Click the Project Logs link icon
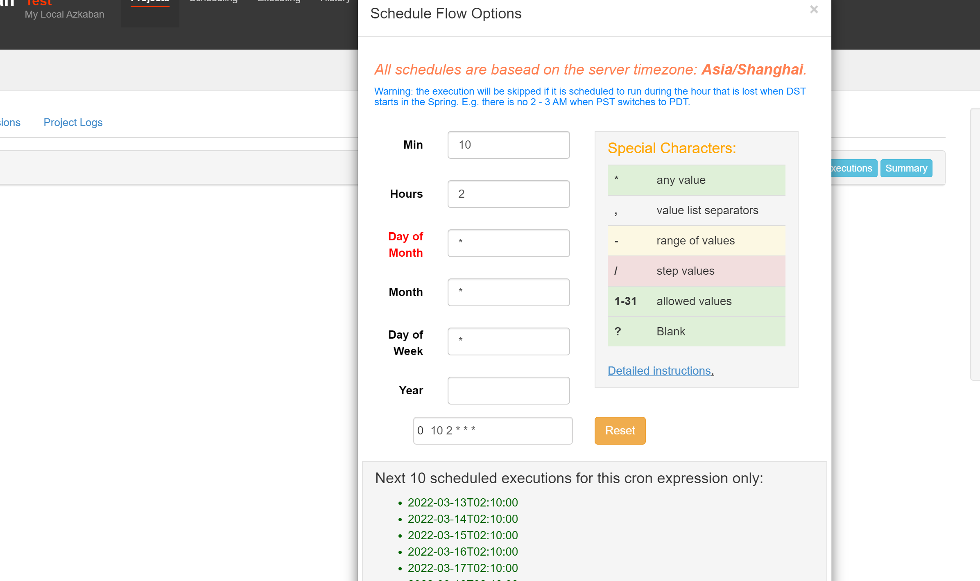The width and height of the screenshot is (980, 581). coord(72,122)
